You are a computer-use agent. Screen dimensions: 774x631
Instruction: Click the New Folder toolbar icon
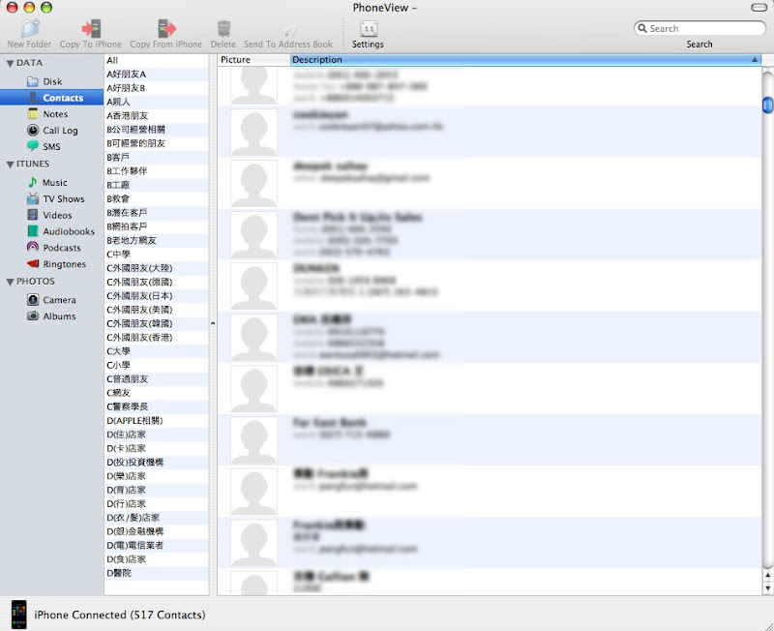[x=30, y=29]
